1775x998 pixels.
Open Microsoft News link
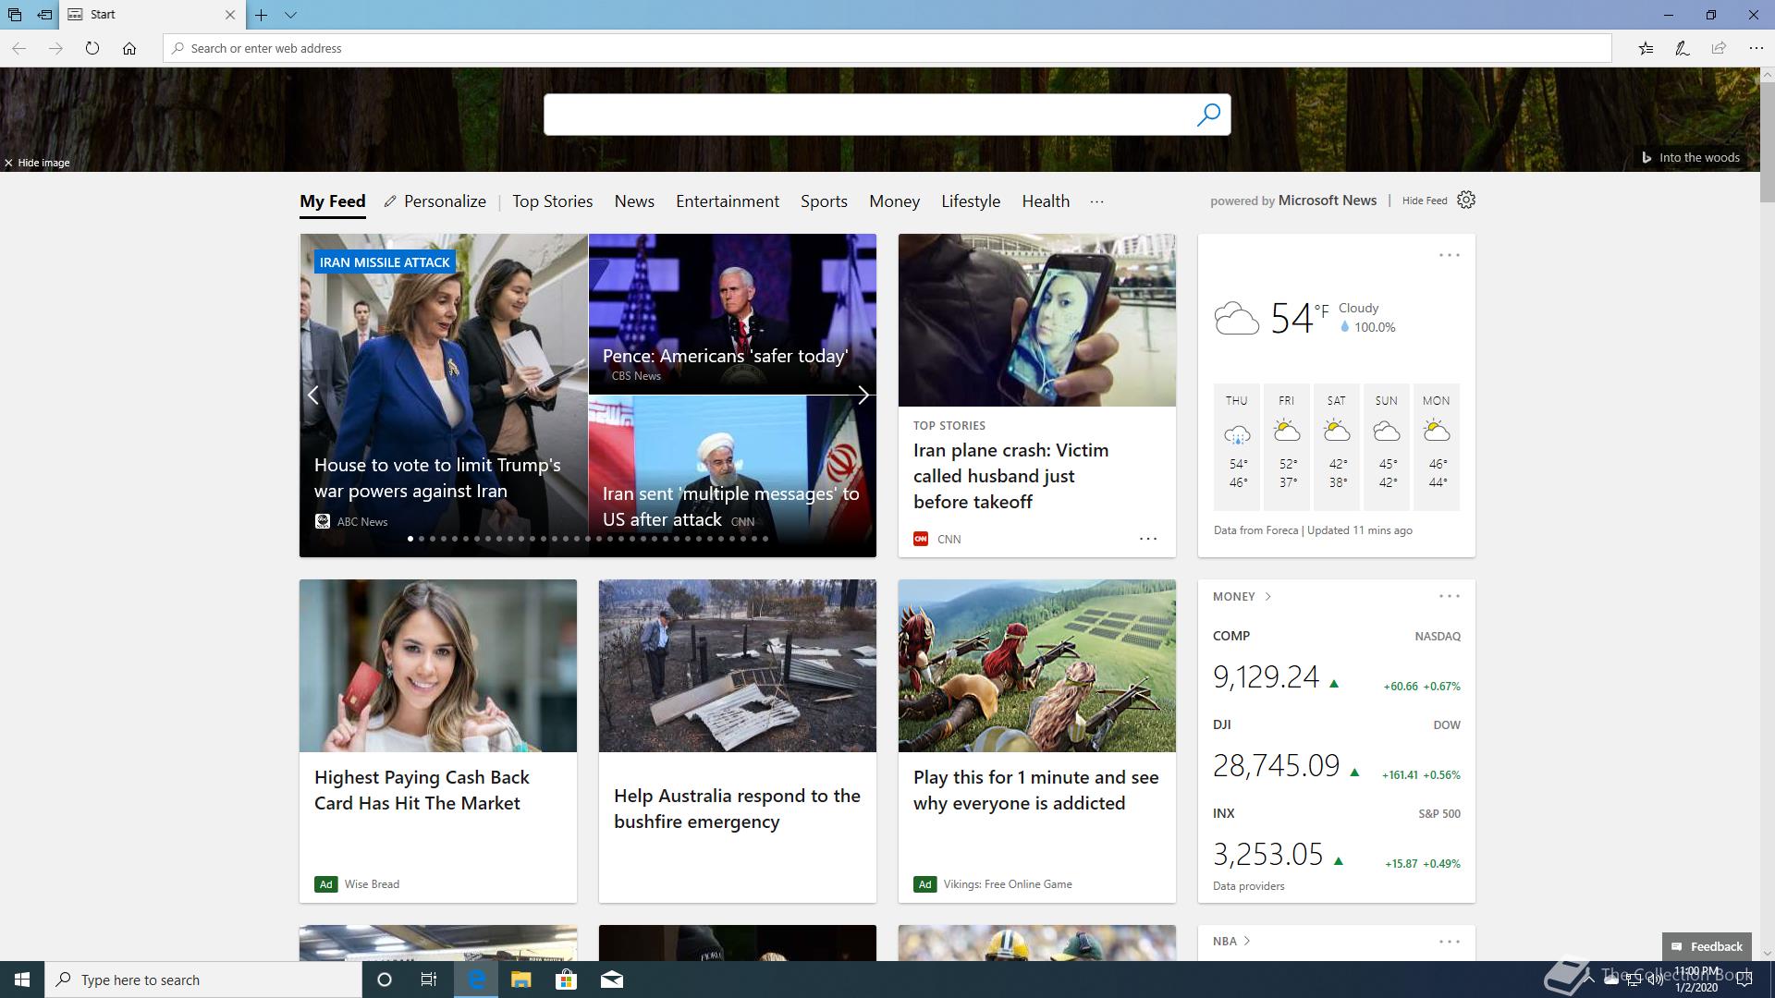coord(1328,201)
